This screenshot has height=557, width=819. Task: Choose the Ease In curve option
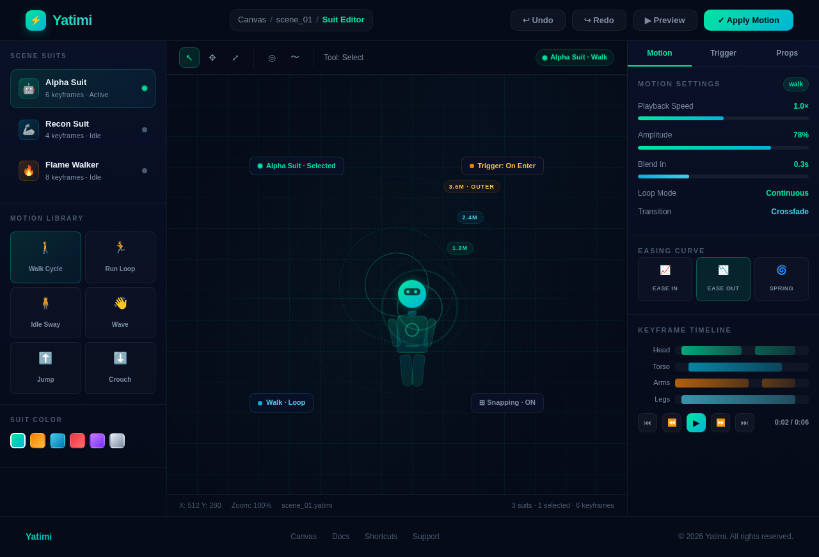point(665,279)
